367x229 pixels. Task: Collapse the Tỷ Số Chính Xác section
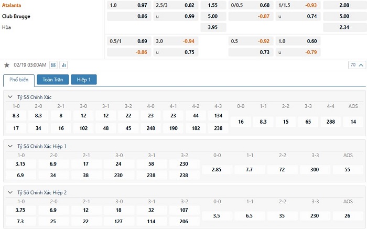pyautogui.click(x=10, y=97)
